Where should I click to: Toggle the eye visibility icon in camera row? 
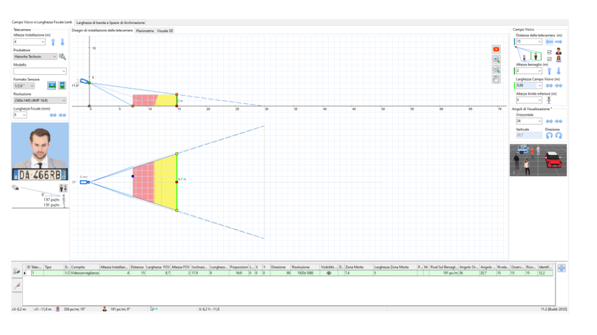pyautogui.click(x=328, y=273)
